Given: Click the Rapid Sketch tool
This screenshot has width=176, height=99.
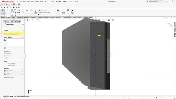Looking at the screenshot, I should tap(72, 12).
